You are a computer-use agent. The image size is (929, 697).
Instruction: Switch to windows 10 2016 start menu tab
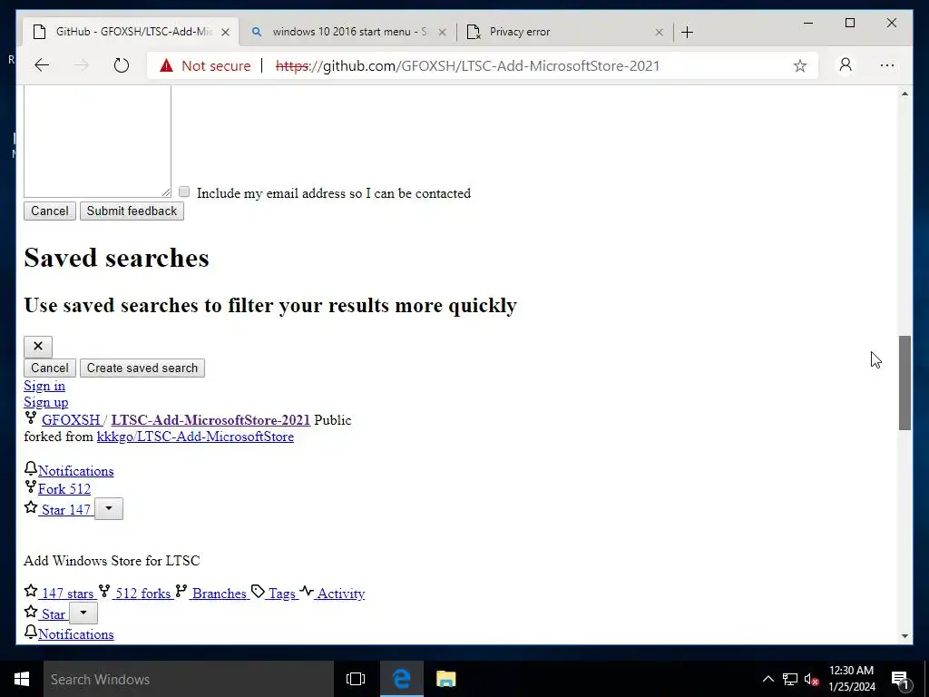348,32
